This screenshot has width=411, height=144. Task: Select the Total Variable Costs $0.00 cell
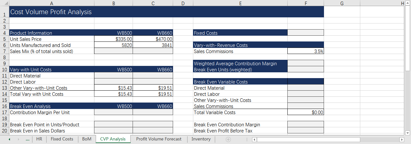click(306, 112)
